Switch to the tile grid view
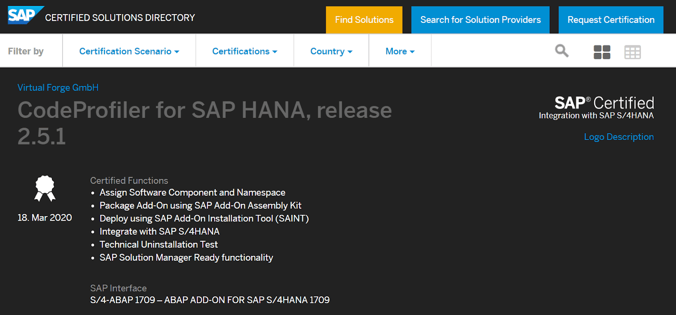The height and width of the screenshot is (315, 676). (602, 52)
